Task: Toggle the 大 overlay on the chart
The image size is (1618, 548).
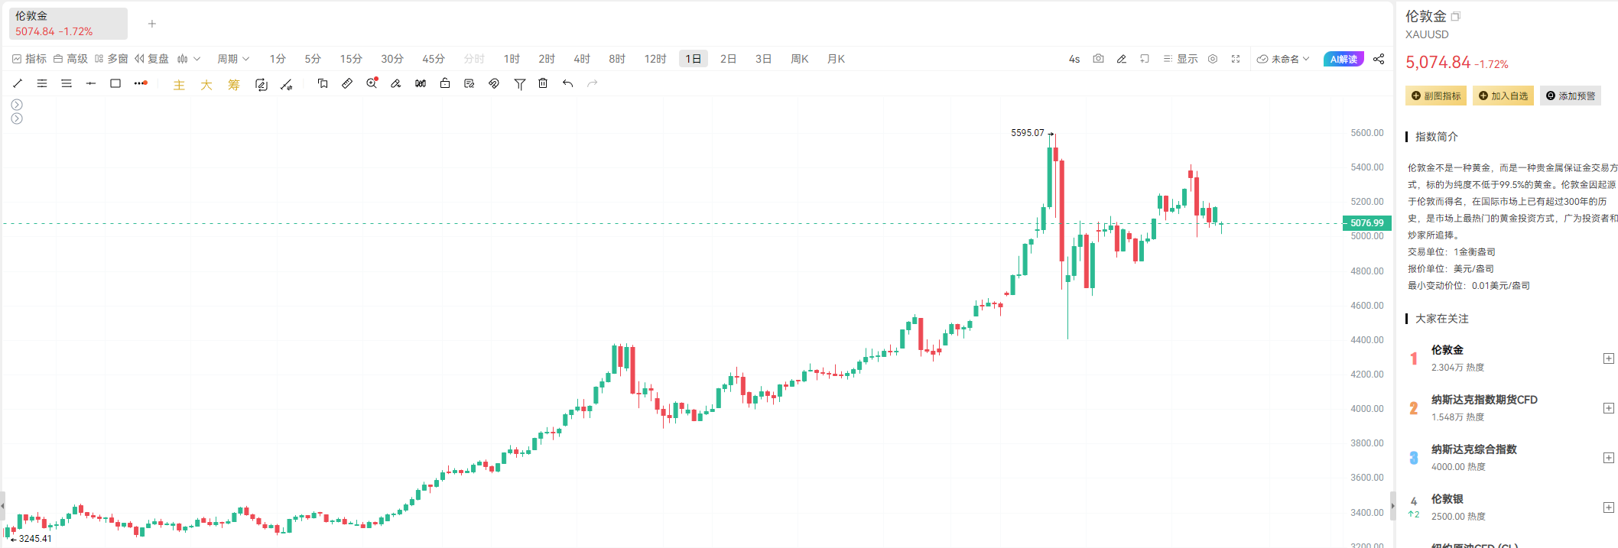Action: click(x=206, y=85)
